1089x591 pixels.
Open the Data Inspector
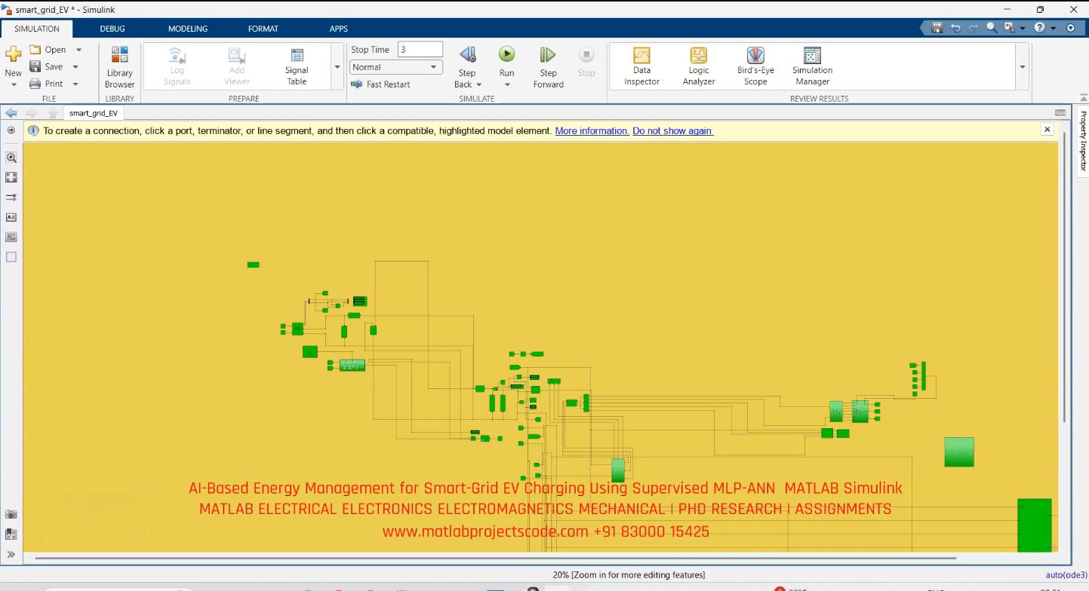click(x=641, y=66)
